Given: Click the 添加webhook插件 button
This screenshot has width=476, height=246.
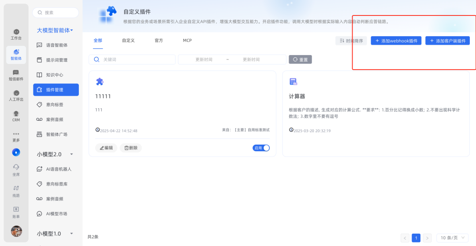Looking at the screenshot, I should [x=396, y=41].
